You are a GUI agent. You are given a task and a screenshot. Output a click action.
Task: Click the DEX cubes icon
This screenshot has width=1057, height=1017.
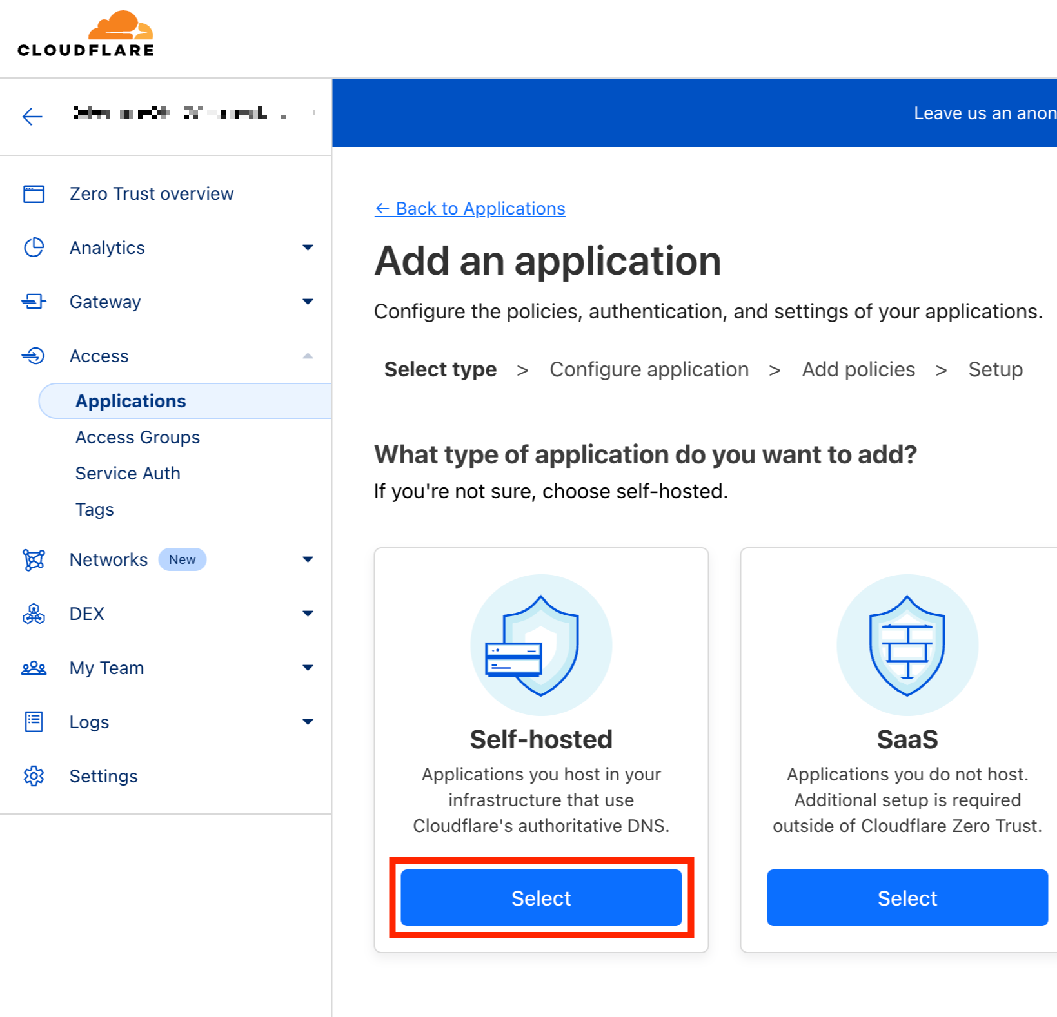[34, 614]
